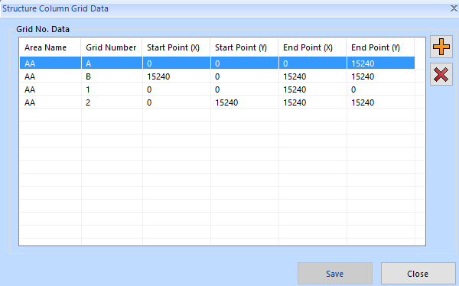Screen dimensions: 459x286
Task: Select Area Name cell of grid A row
Action: click(50, 63)
